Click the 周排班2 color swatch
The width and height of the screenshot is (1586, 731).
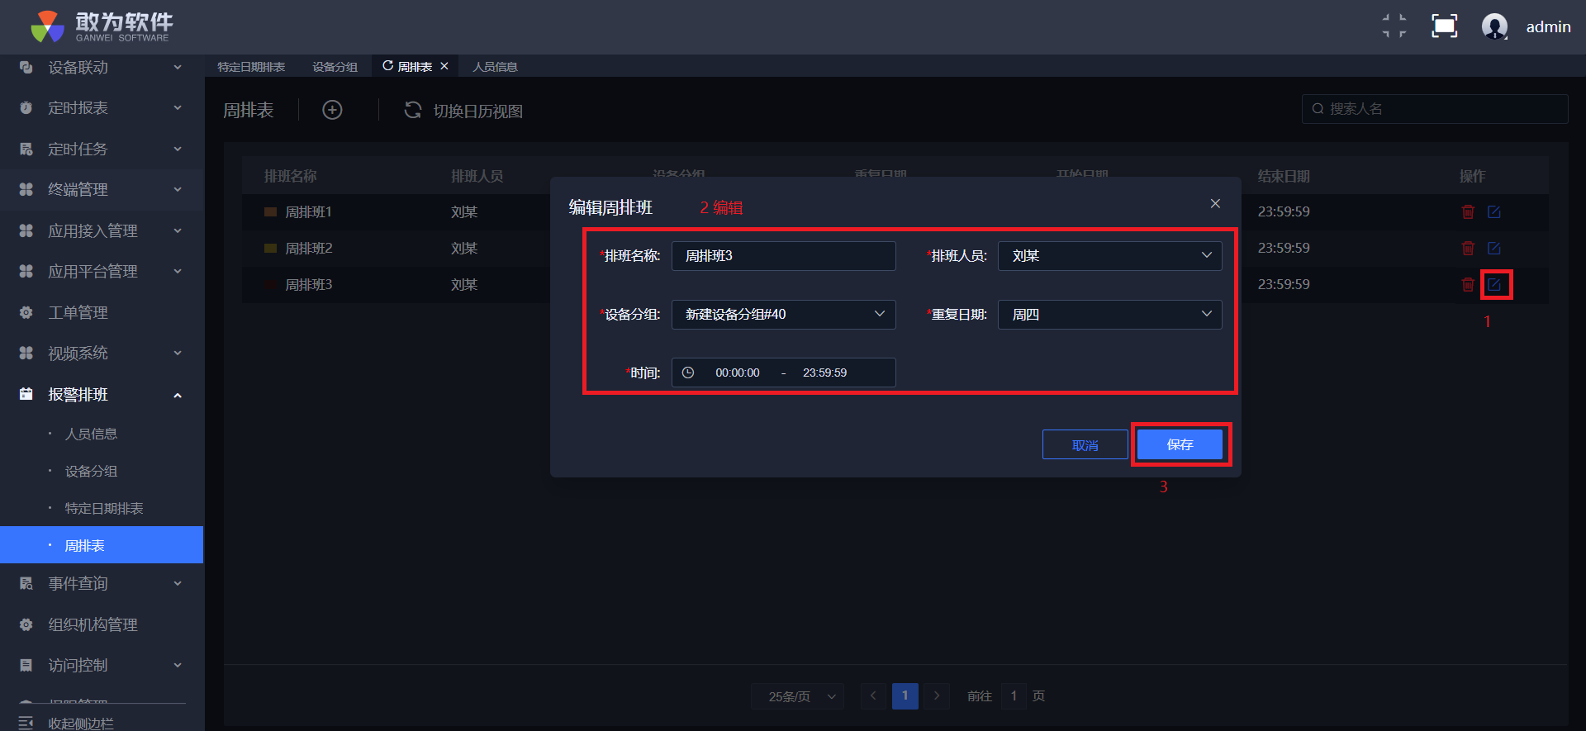click(270, 249)
